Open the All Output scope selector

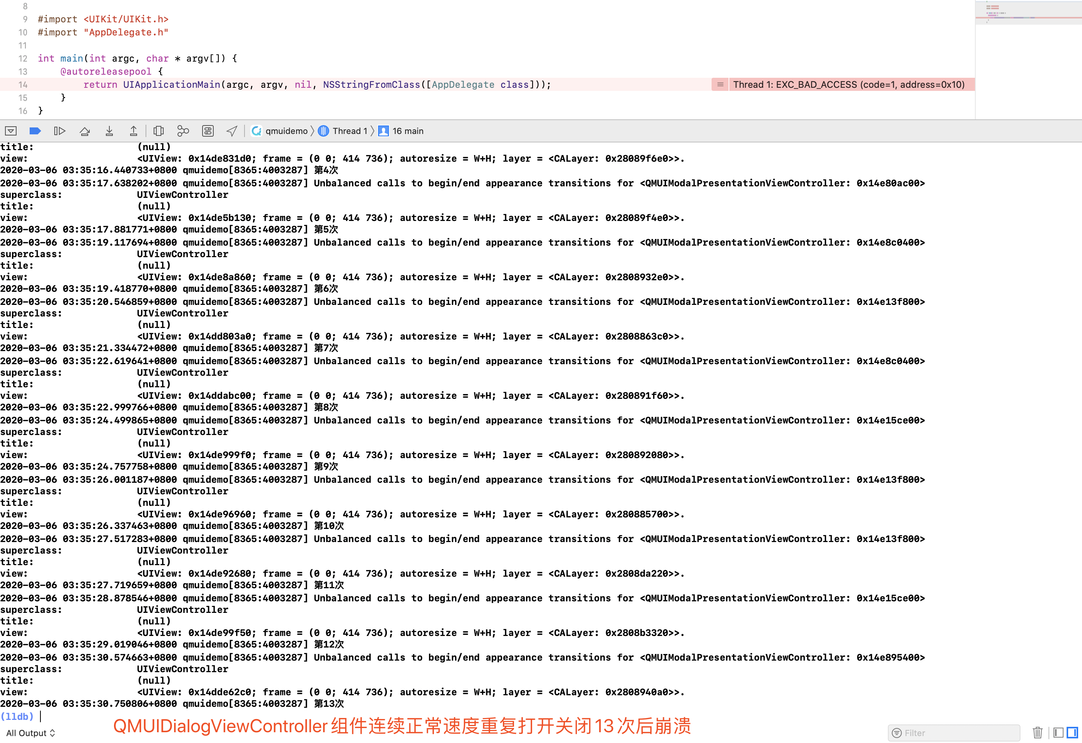click(30, 732)
